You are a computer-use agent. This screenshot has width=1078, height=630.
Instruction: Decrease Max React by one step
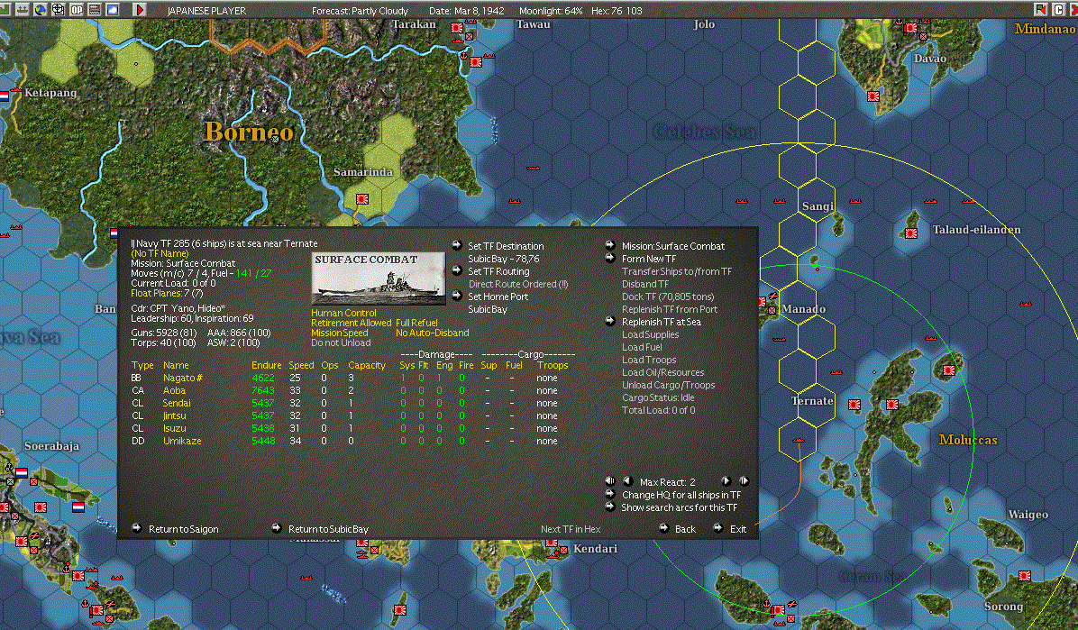pyautogui.click(x=627, y=480)
